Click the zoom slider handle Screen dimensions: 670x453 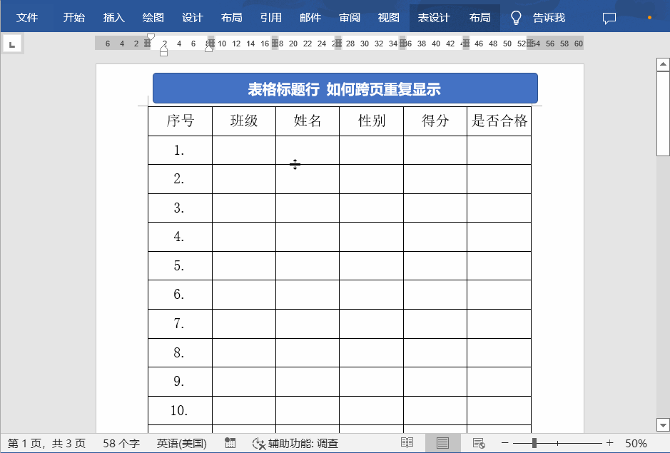534,443
